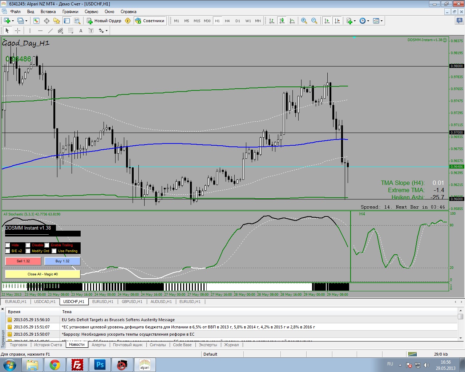This screenshot has width=465, height=372.
Task: Open FileZilla from the taskbar
Action: pyautogui.click(x=77, y=365)
